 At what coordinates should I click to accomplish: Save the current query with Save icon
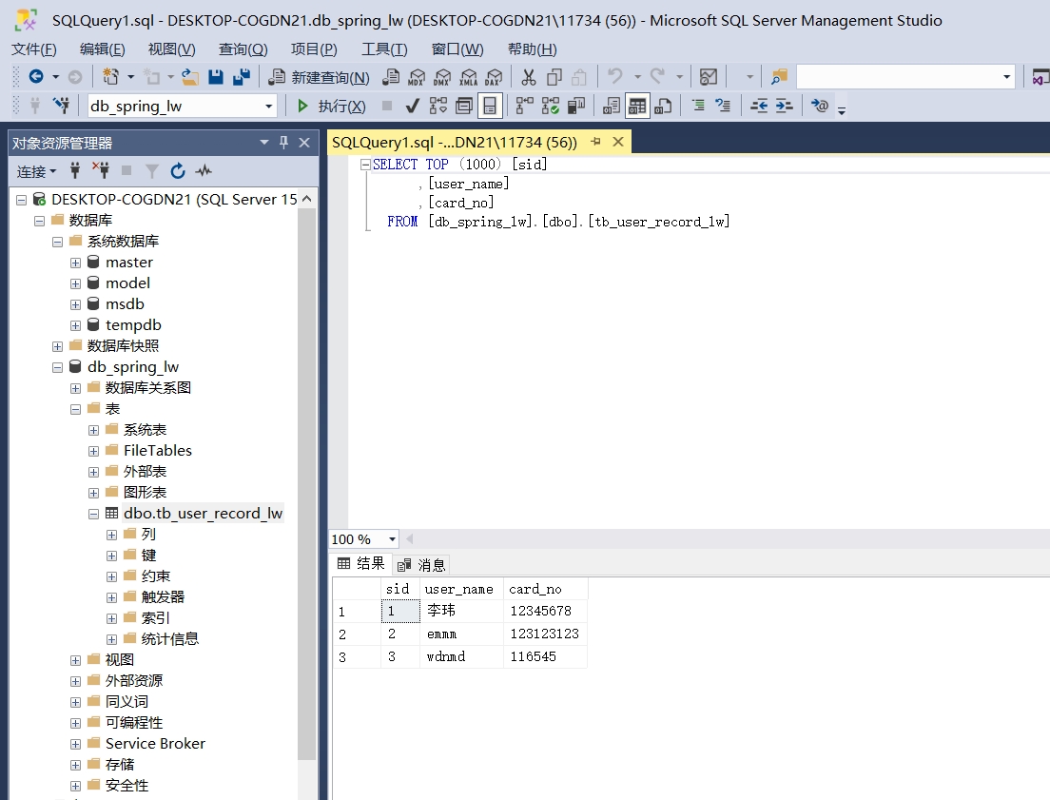(x=216, y=77)
